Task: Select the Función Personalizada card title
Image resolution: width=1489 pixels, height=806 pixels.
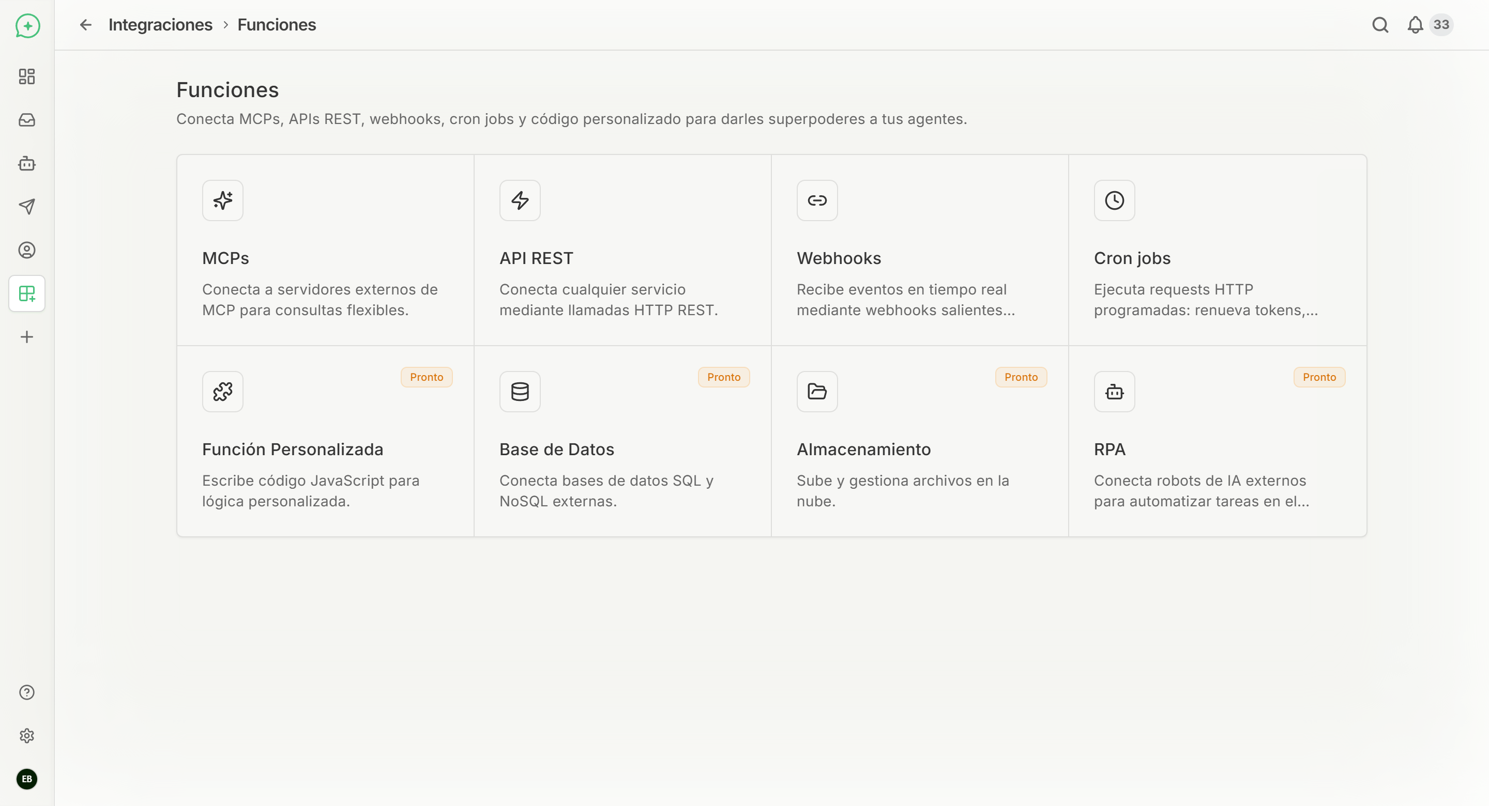Action: pos(293,450)
